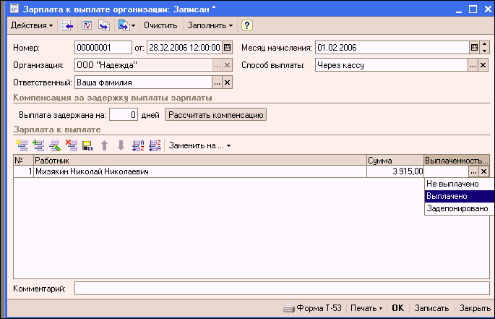The image size is (495, 319).
Task: Open help with question mark icon
Action: click(x=247, y=25)
